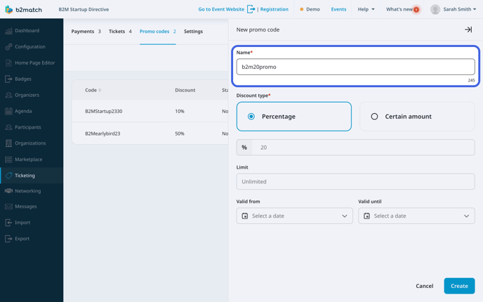Click the Valid from calendar icon
This screenshot has height=302, width=483.
245,216
